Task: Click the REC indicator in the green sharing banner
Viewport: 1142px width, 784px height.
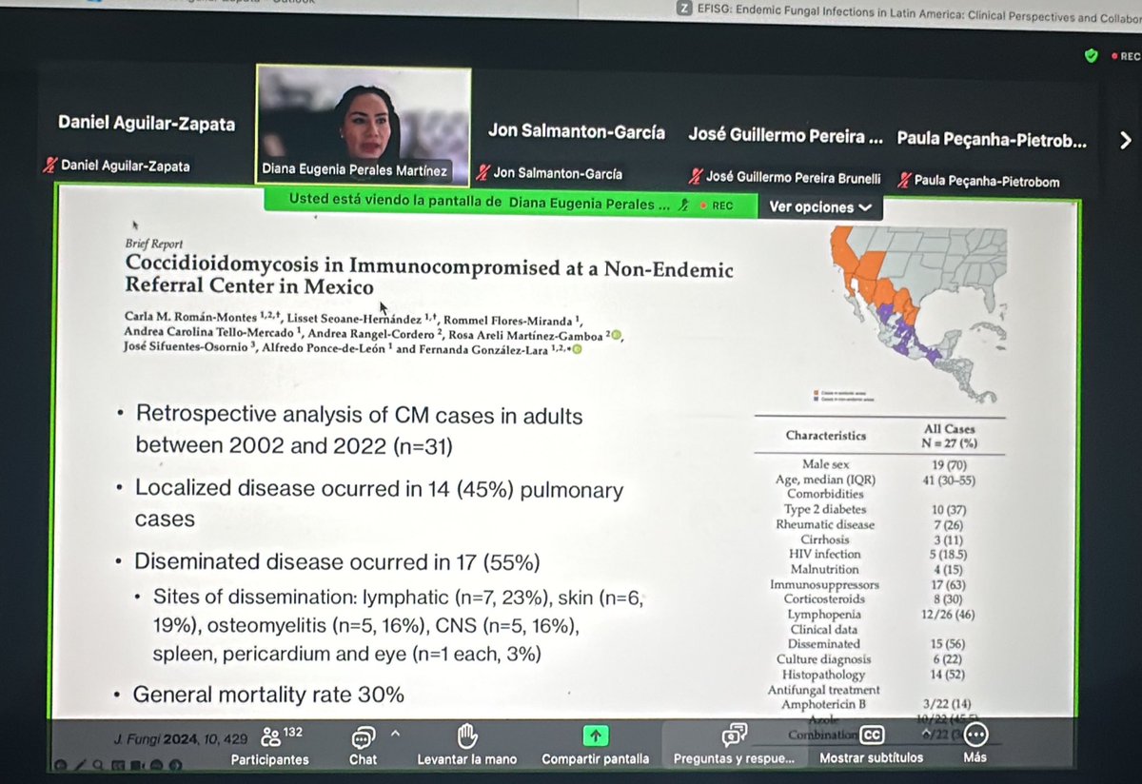Action: (716, 206)
